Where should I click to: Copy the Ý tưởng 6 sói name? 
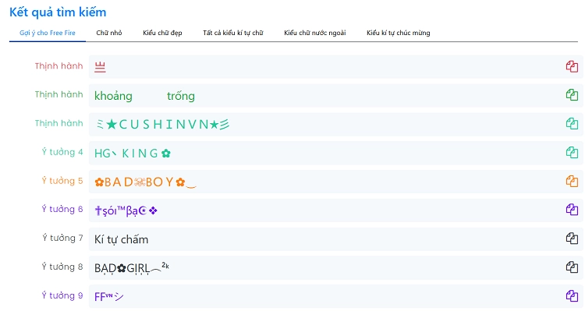point(572,210)
